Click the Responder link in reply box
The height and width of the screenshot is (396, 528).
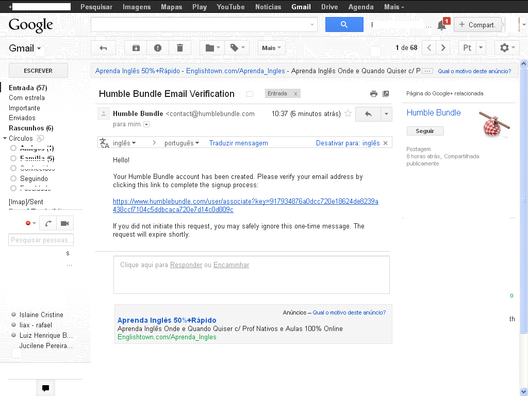[186, 265]
